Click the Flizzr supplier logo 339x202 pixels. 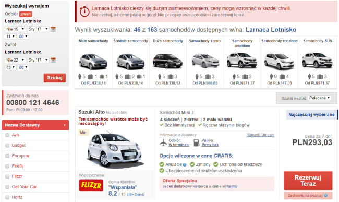91,185
